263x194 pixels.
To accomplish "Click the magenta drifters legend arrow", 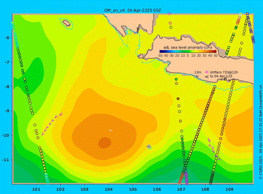I will [x=207, y=72].
